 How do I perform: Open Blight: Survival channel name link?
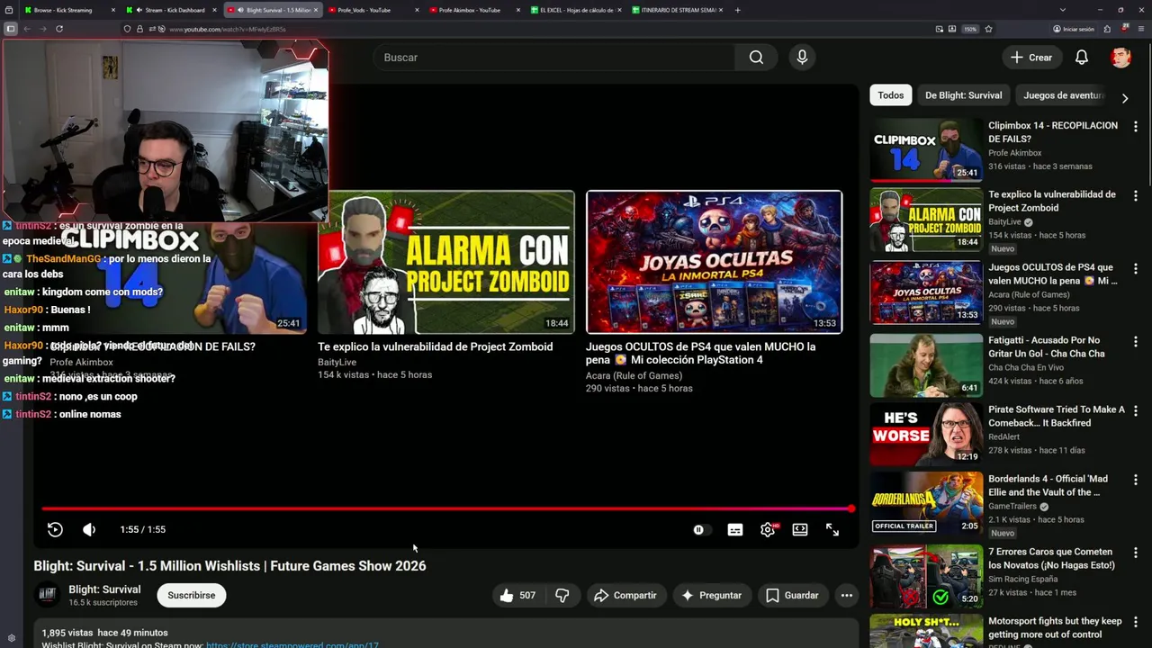coord(104,589)
